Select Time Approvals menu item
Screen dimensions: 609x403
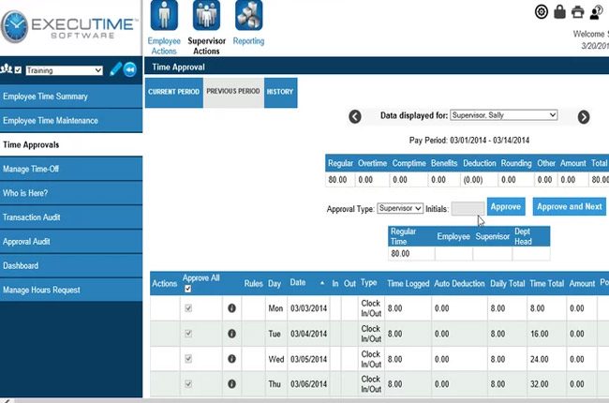tap(71, 144)
